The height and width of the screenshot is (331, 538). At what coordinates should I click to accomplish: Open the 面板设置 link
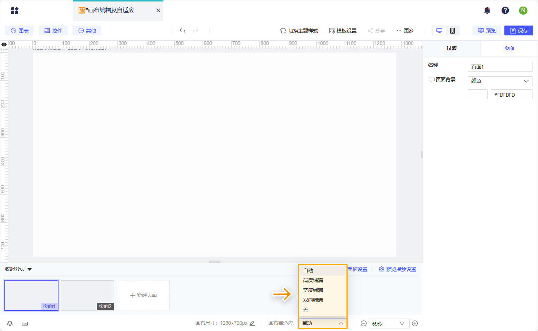coord(357,269)
